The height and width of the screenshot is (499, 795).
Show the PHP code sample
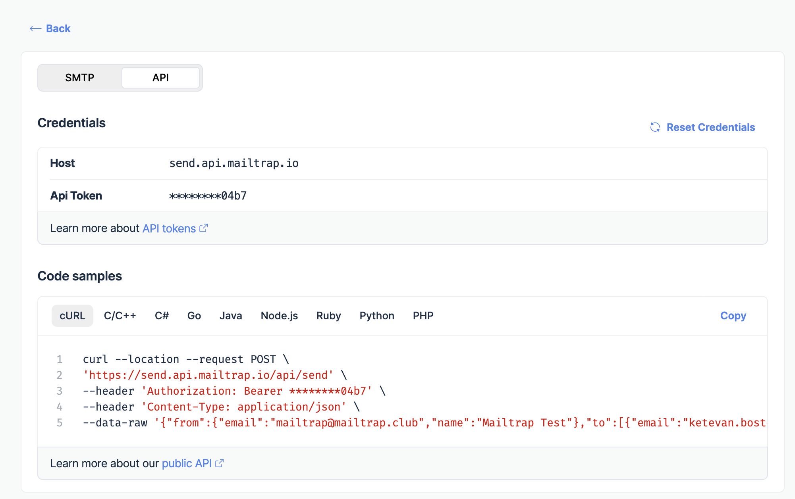click(423, 315)
